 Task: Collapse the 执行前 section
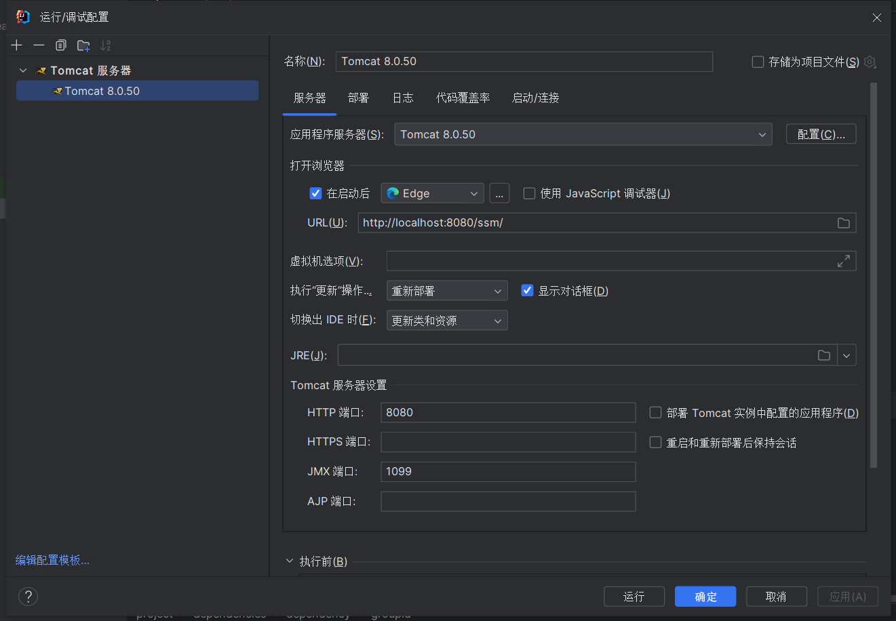pyautogui.click(x=290, y=561)
